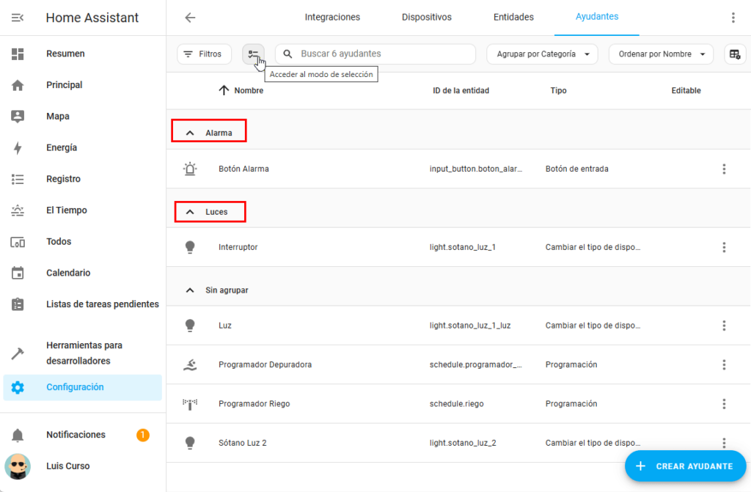This screenshot has width=751, height=492.
Task: Open three-dot menu for Botón Alarma
Action: click(x=724, y=169)
